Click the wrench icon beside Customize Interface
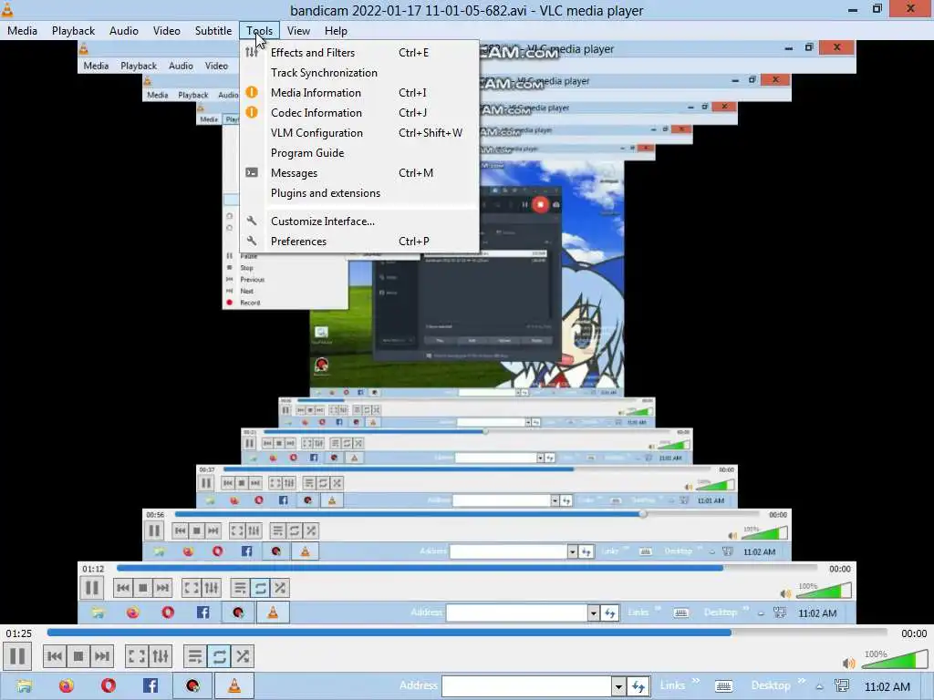Screen dimensions: 934x700 coord(252,221)
